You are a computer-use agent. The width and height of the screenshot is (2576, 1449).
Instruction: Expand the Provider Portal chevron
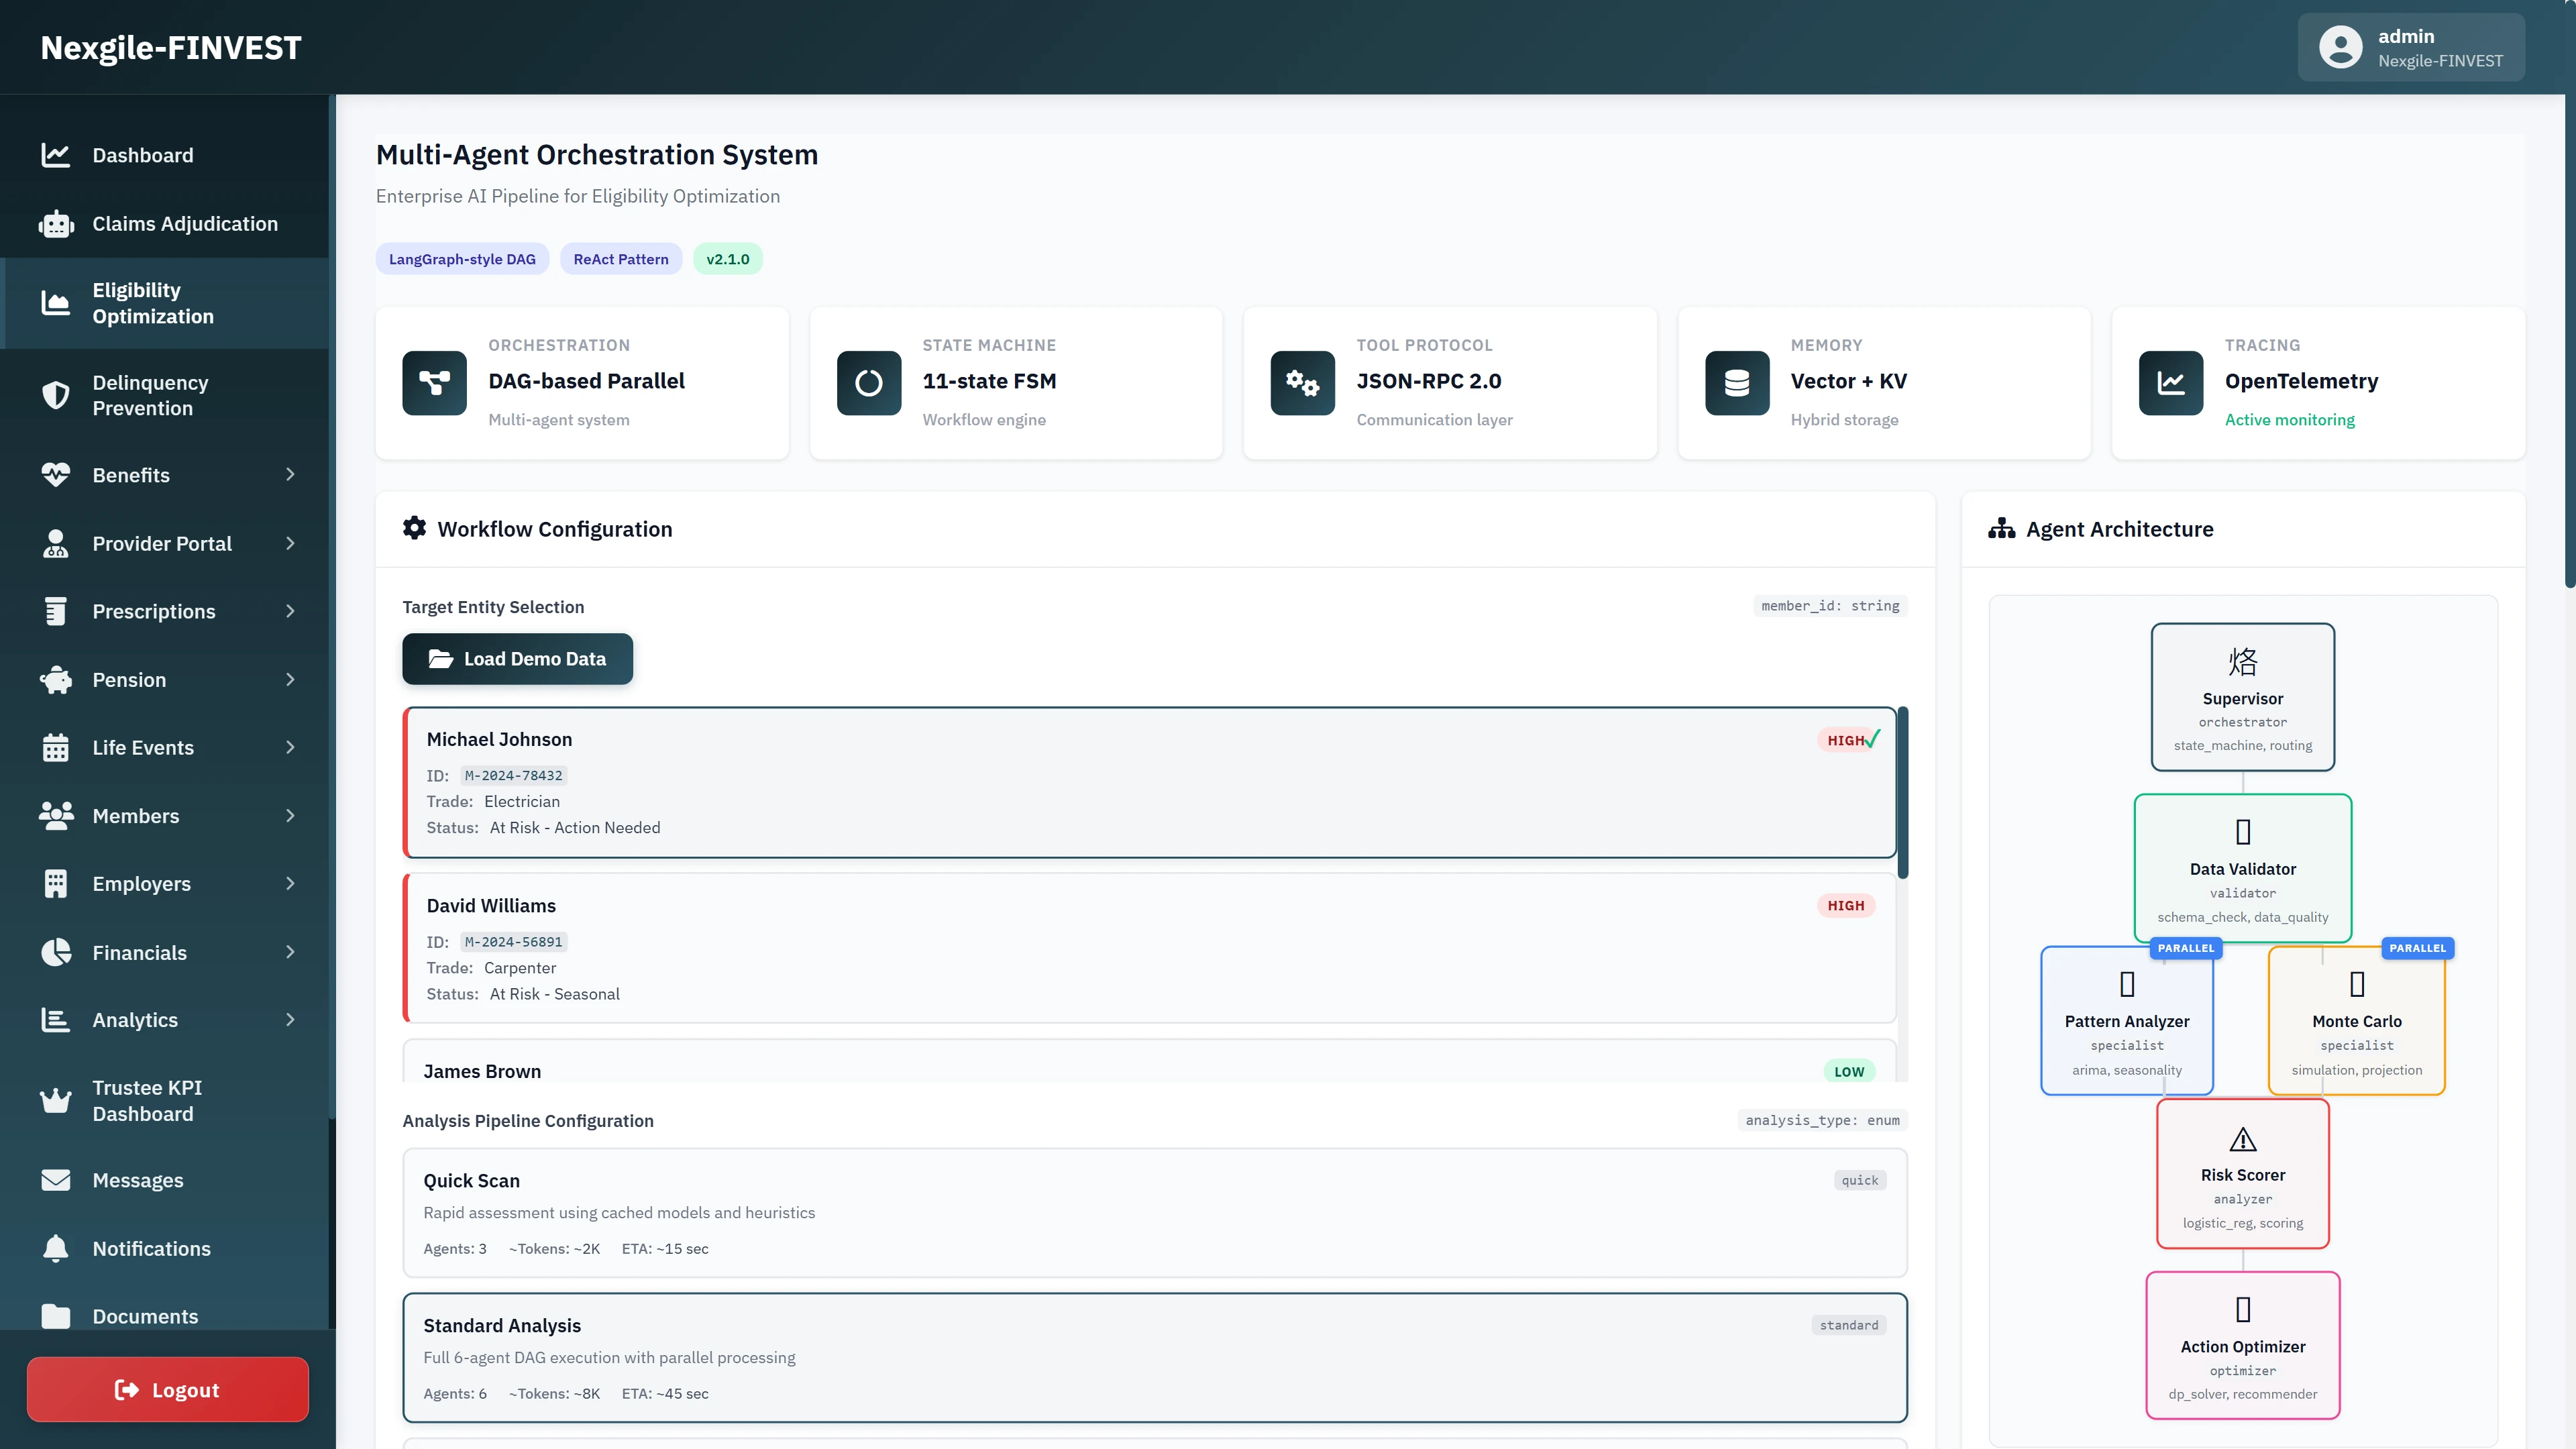(290, 543)
